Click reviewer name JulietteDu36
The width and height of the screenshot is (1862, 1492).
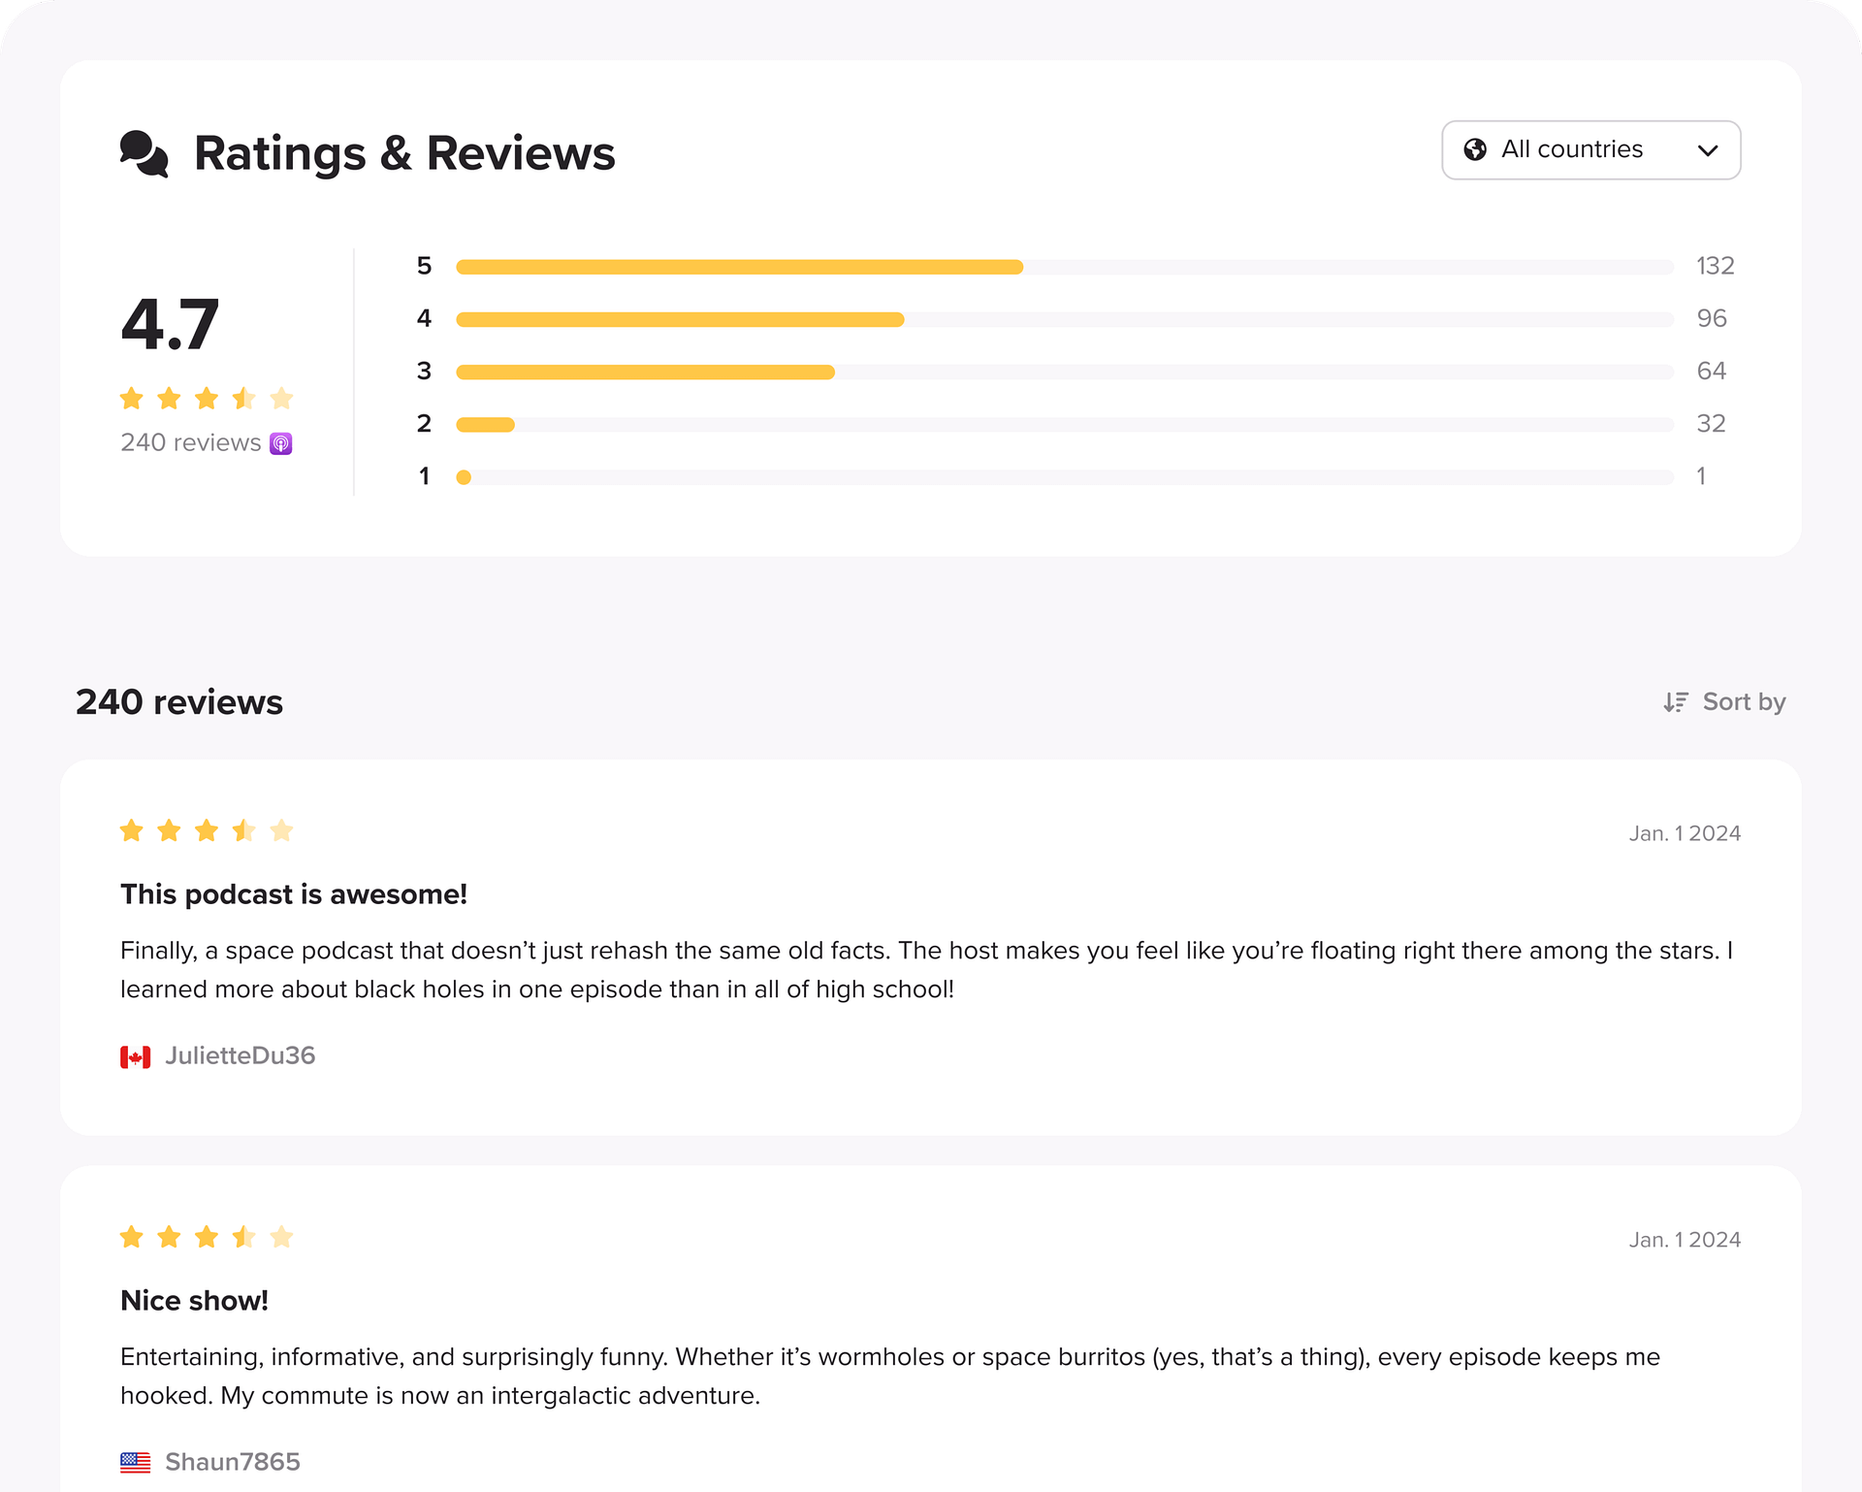(x=240, y=1055)
